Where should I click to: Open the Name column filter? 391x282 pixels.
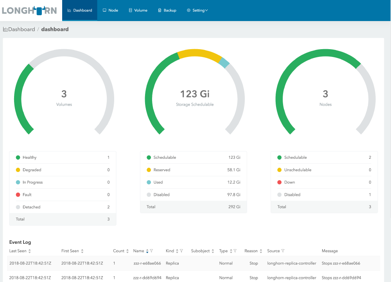coord(151,251)
